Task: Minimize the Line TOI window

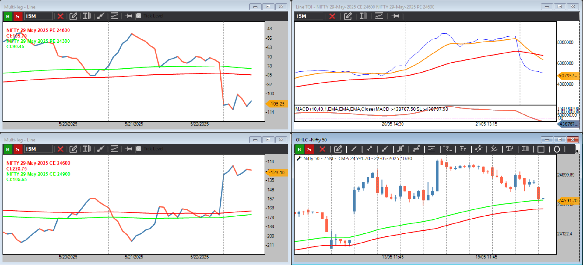Action: coord(547,7)
